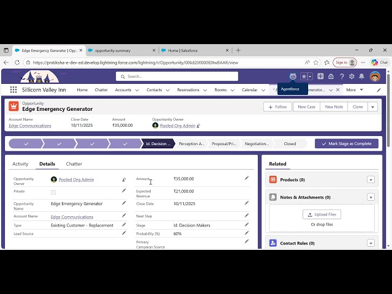Open Contact Roles dropdown menu

[x=371, y=243]
